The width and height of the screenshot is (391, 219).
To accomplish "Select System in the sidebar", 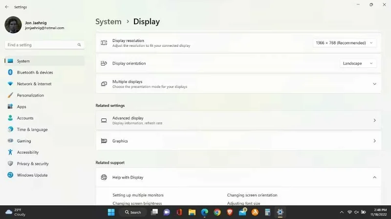I will (x=44, y=61).
